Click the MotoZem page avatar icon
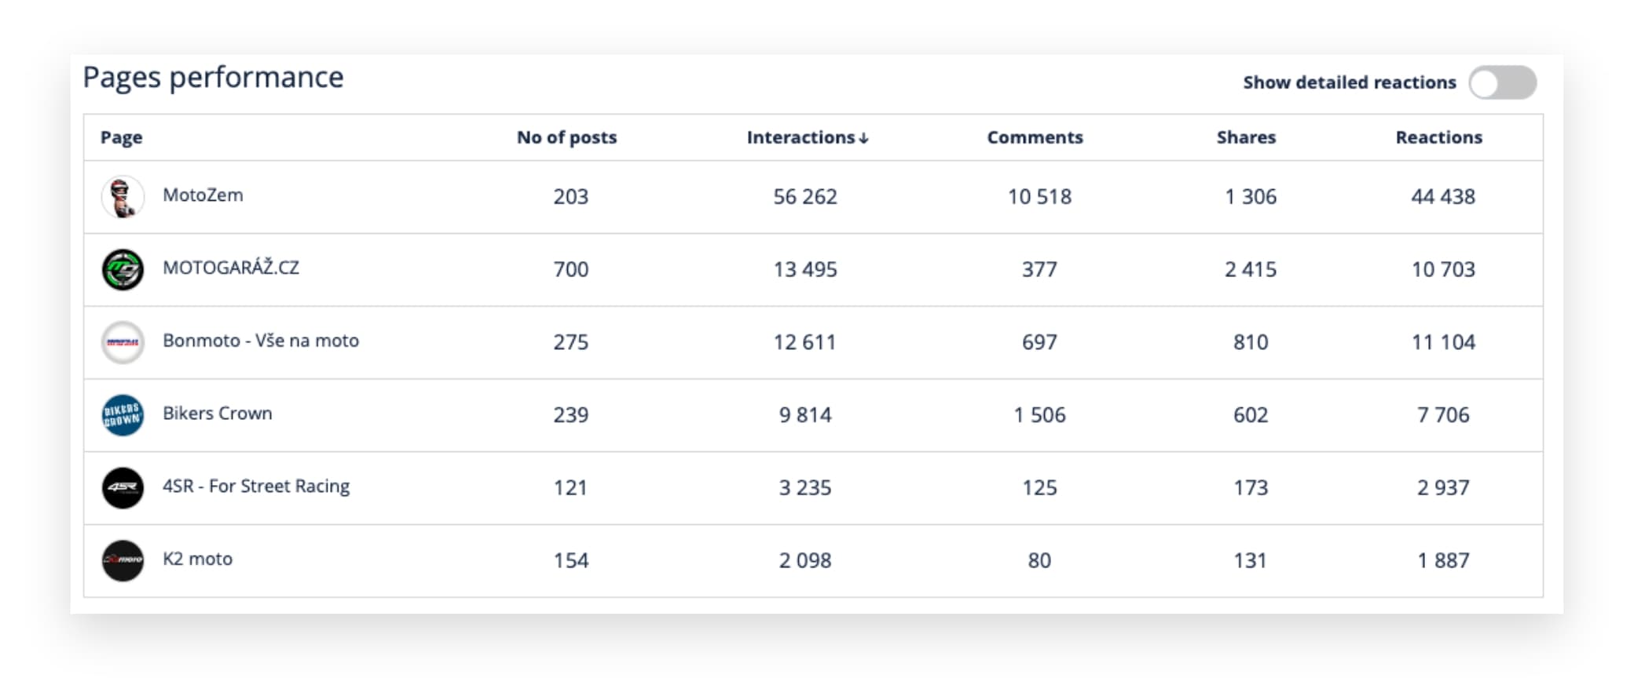The width and height of the screenshot is (1634, 700). (123, 196)
